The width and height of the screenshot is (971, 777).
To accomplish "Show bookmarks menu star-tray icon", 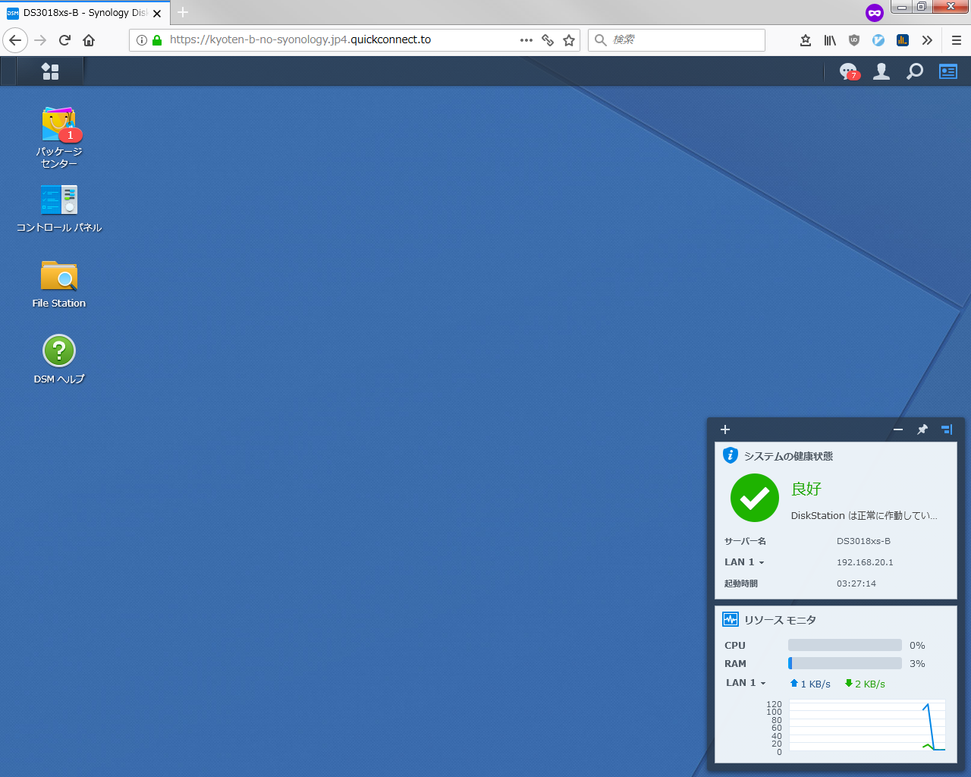I will tap(806, 40).
